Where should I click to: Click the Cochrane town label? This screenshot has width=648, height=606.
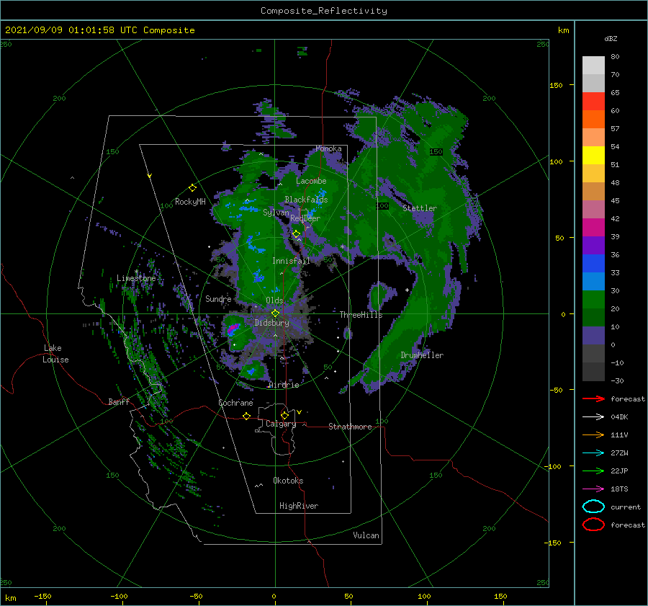coord(235,403)
